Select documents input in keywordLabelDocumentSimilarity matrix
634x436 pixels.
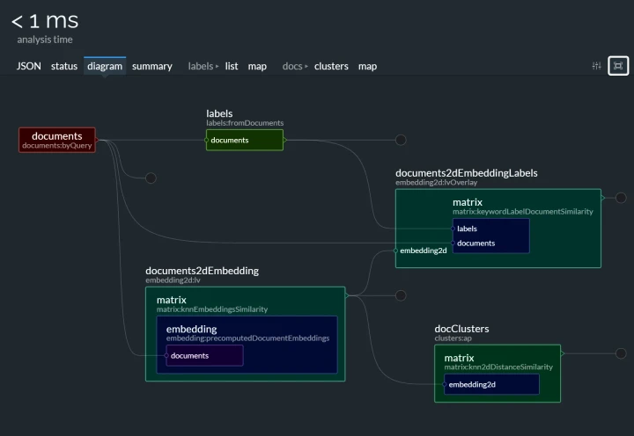(x=475, y=243)
